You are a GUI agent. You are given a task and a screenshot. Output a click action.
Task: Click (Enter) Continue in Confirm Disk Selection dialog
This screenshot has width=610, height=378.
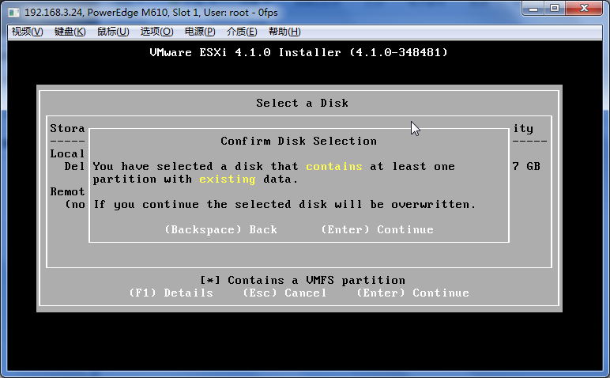pos(378,229)
